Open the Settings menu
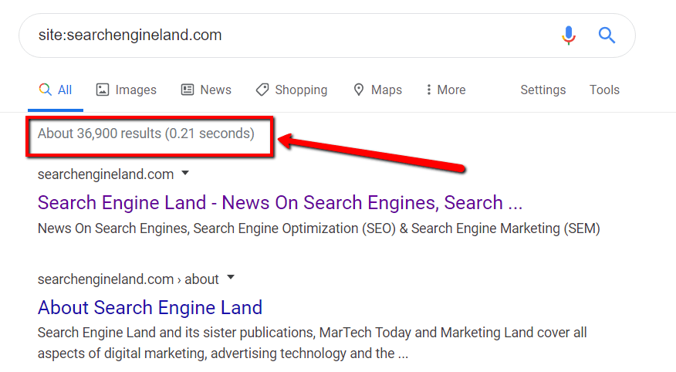Screen dimensions: 676x372 542,90
